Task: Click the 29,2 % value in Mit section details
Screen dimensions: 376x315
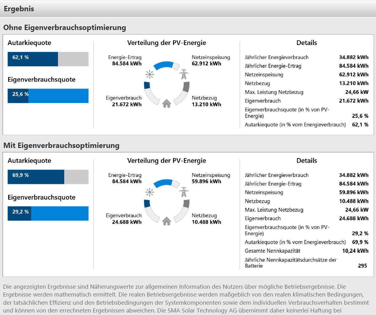Action: pyautogui.click(x=360, y=233)
